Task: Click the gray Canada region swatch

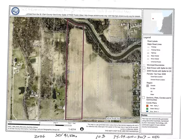Action: [148, 86]
